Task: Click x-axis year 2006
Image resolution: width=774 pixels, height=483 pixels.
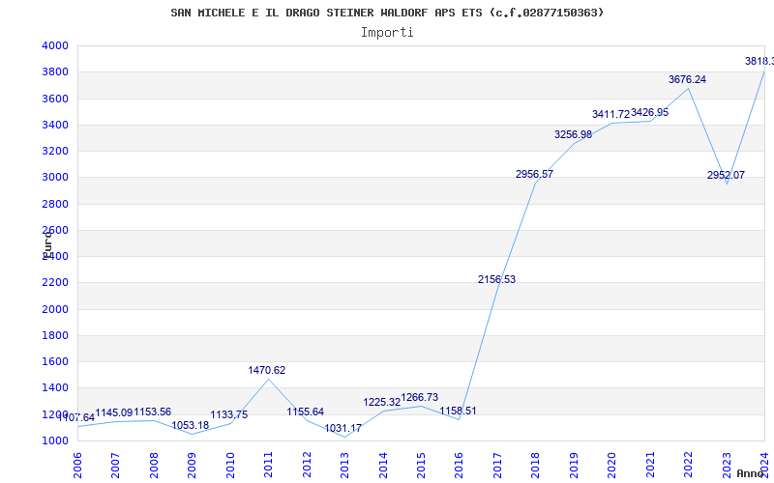Action: [77, 465]
